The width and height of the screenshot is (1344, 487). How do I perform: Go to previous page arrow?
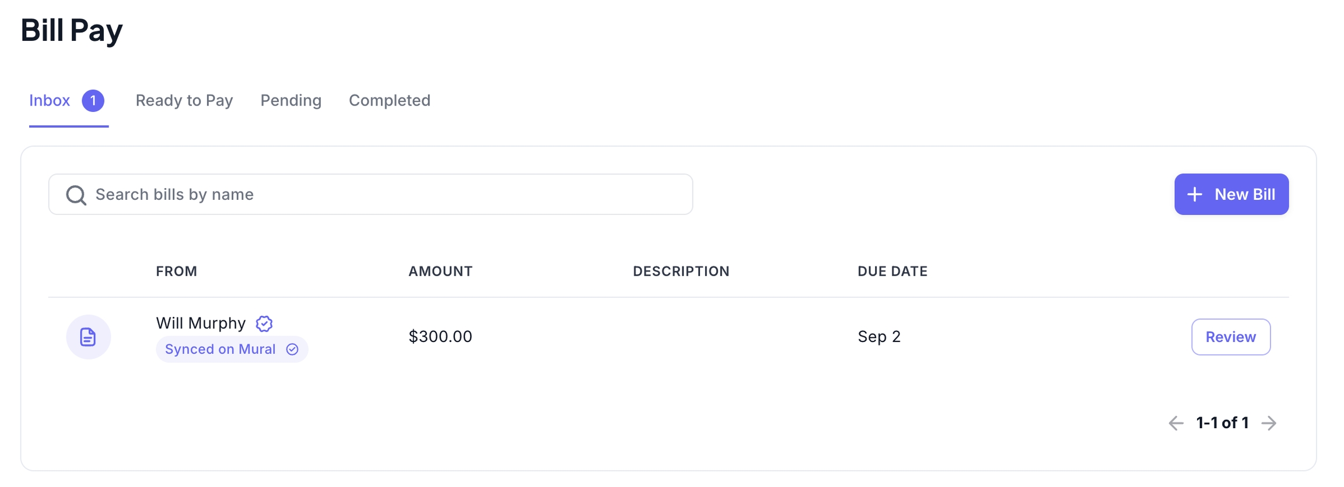click(x=1176, y=424)
